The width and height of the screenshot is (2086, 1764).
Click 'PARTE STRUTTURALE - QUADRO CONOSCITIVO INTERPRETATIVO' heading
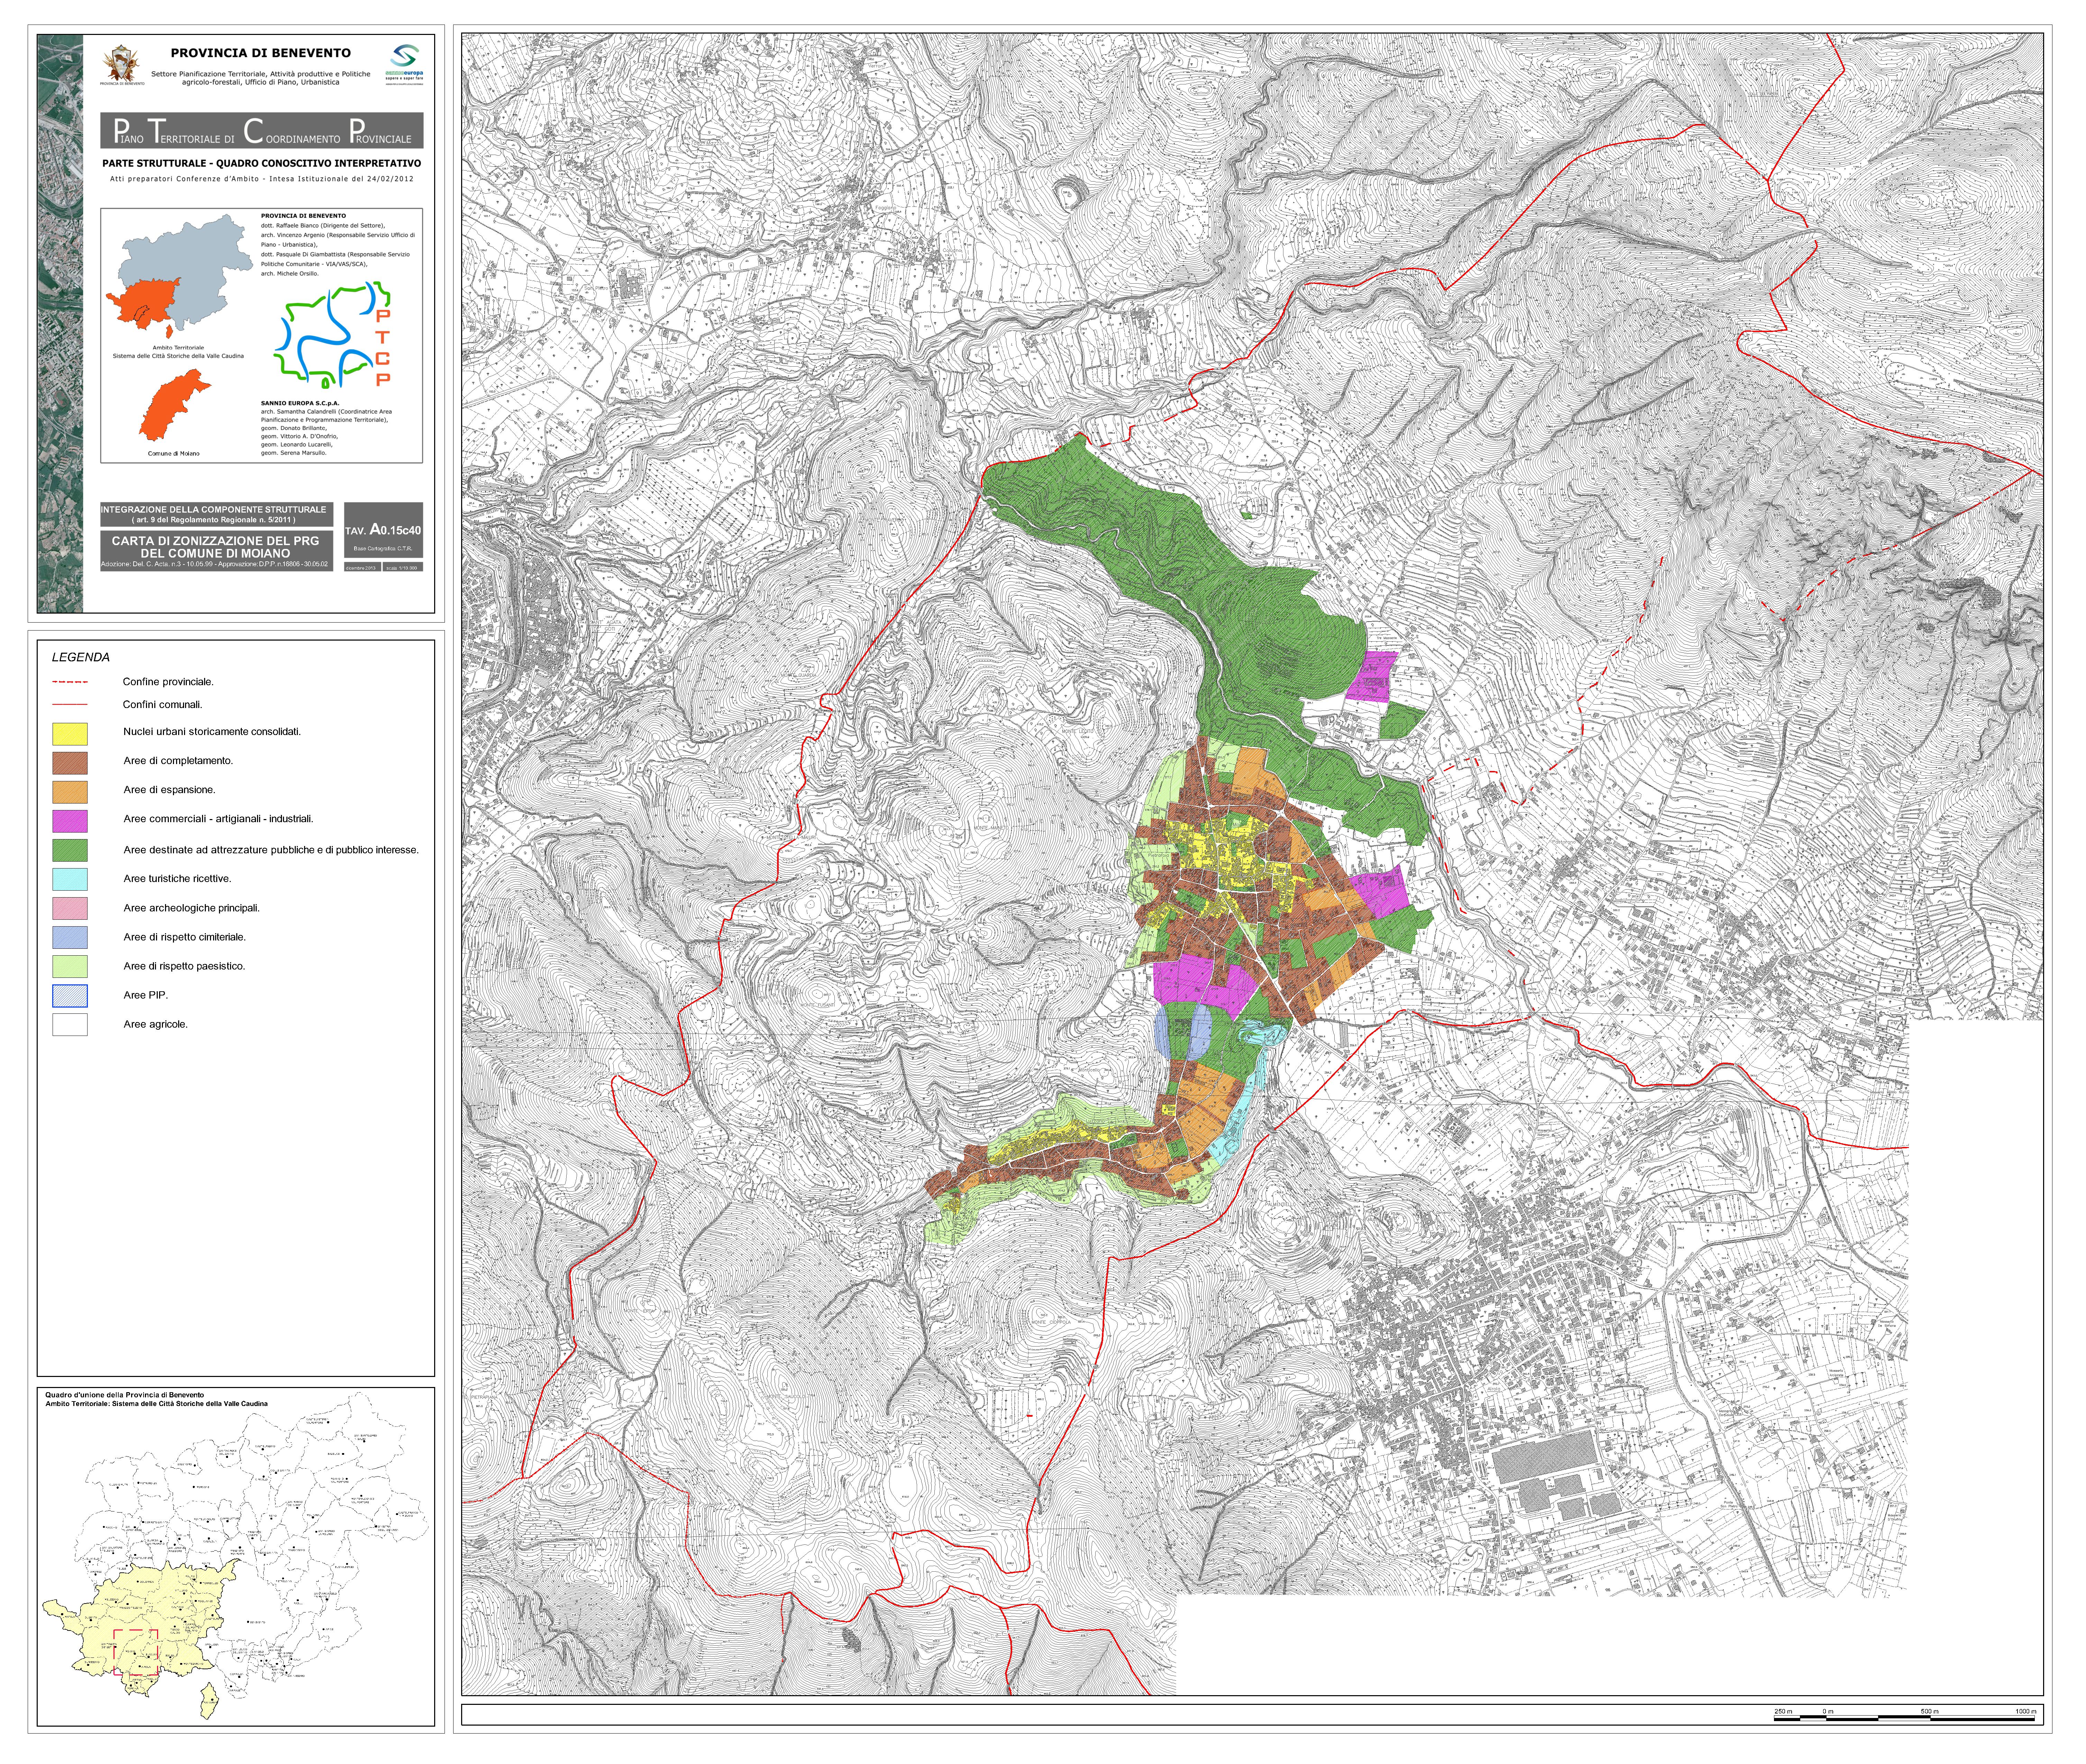(x=262, y=163)
